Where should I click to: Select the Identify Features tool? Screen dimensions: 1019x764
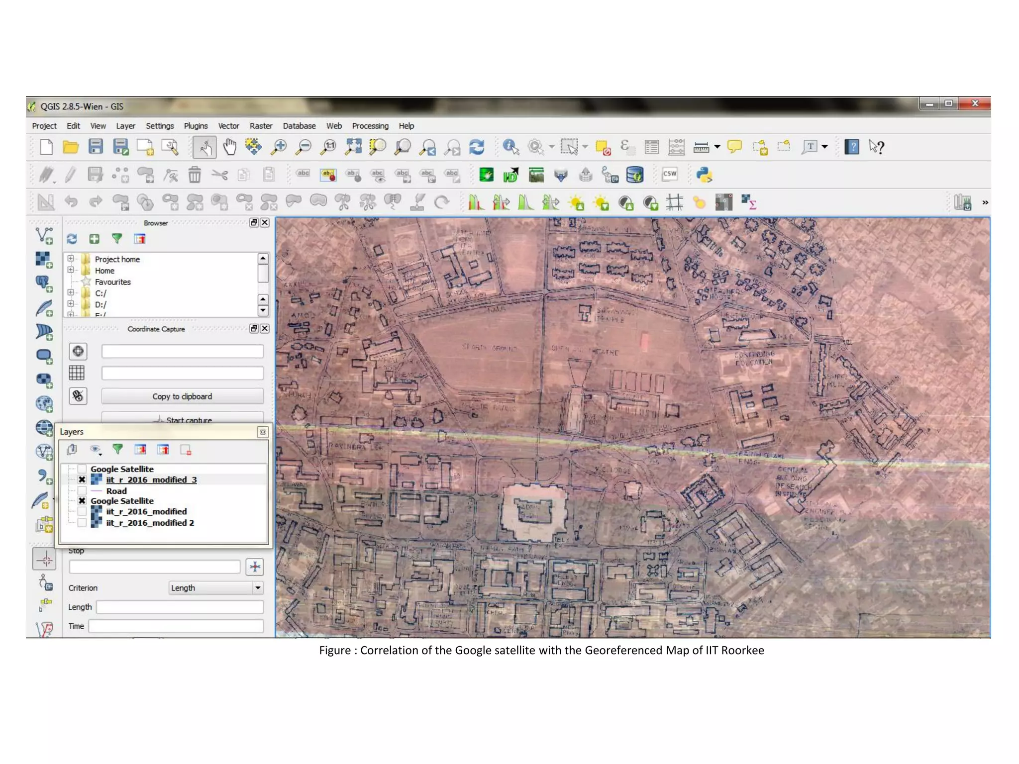pos(510,147)
